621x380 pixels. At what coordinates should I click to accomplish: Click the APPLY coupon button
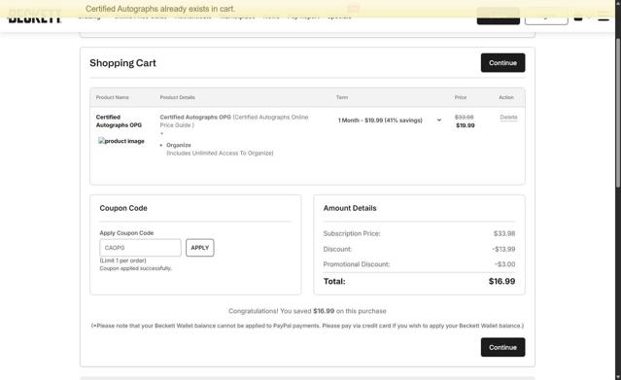pyautogui.click(x=199, y=248)
